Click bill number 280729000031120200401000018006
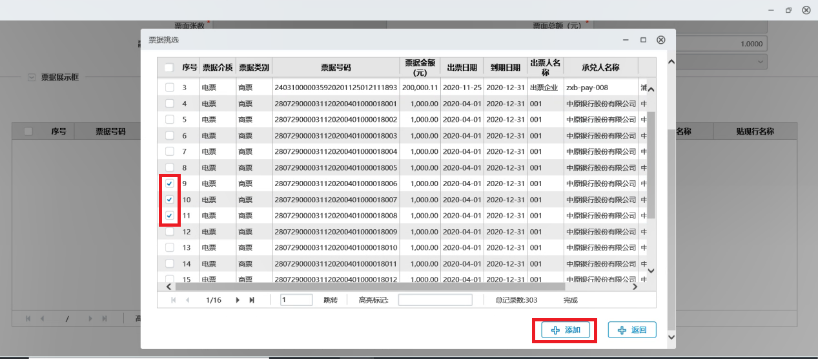 336,184
